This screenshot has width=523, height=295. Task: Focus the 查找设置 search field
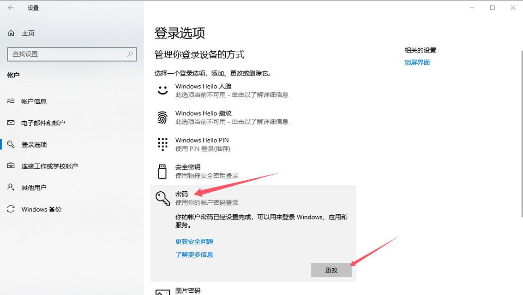[x=72, y=54]
